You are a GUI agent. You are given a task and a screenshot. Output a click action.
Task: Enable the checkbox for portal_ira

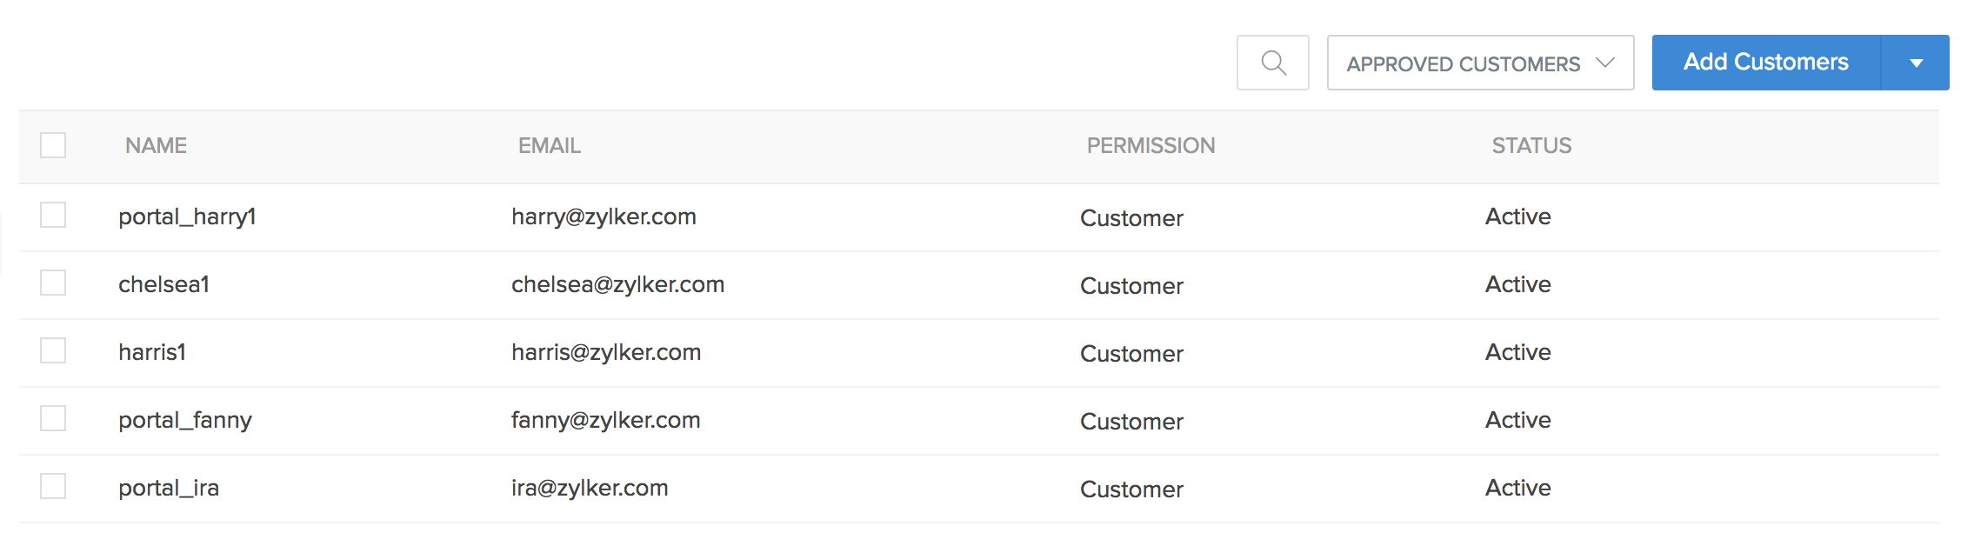(53, 486)
